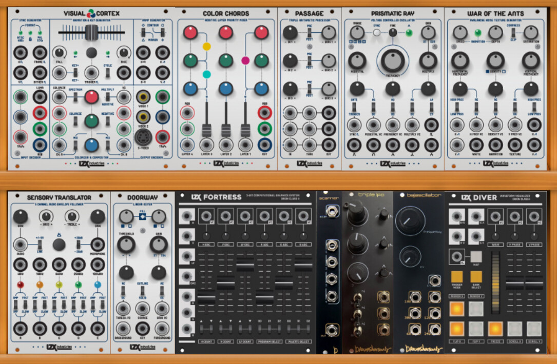Toggle the Cycle switch on Visual Cortex
The width and height of the screenshot is (557, 364).
click(108, 73)
